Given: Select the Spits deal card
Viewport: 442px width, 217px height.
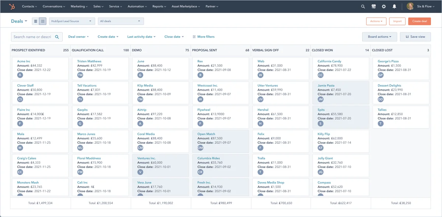Looking at the screenshot, I should (x=341, y=117).
